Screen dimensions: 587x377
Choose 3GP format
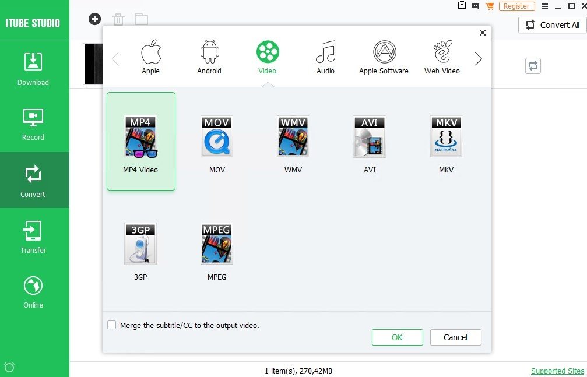[x=140, y=252]
